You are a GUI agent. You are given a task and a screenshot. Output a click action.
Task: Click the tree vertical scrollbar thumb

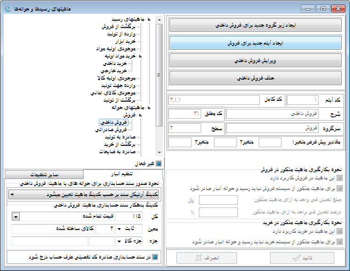159,75
